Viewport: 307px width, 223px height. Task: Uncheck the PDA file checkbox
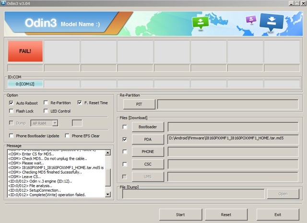[125, 140]
